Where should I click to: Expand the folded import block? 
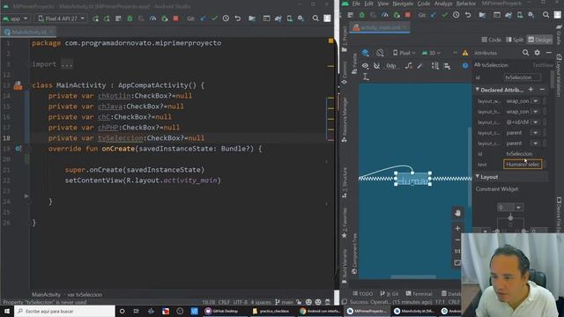pyautogui.click(x=67, y=64)
